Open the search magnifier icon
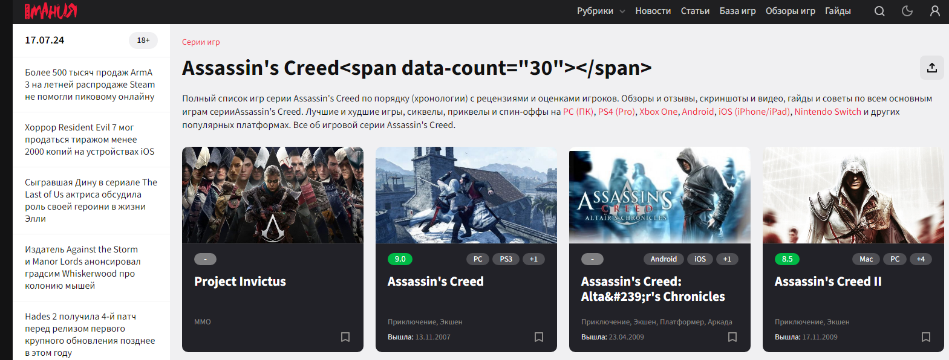 click(879, 11)
